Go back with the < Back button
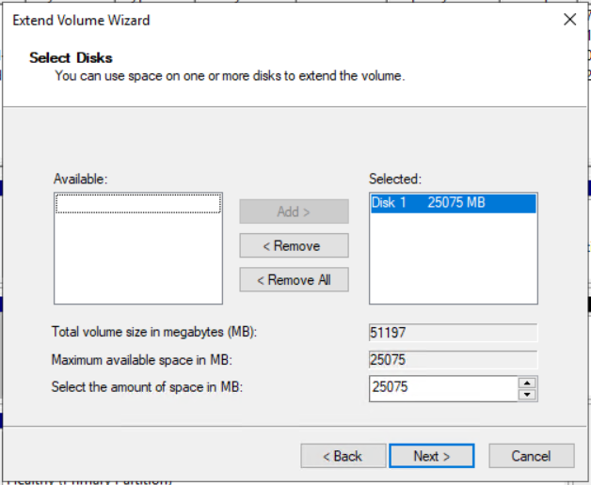The image size is (591, 485). coord(343,456)
